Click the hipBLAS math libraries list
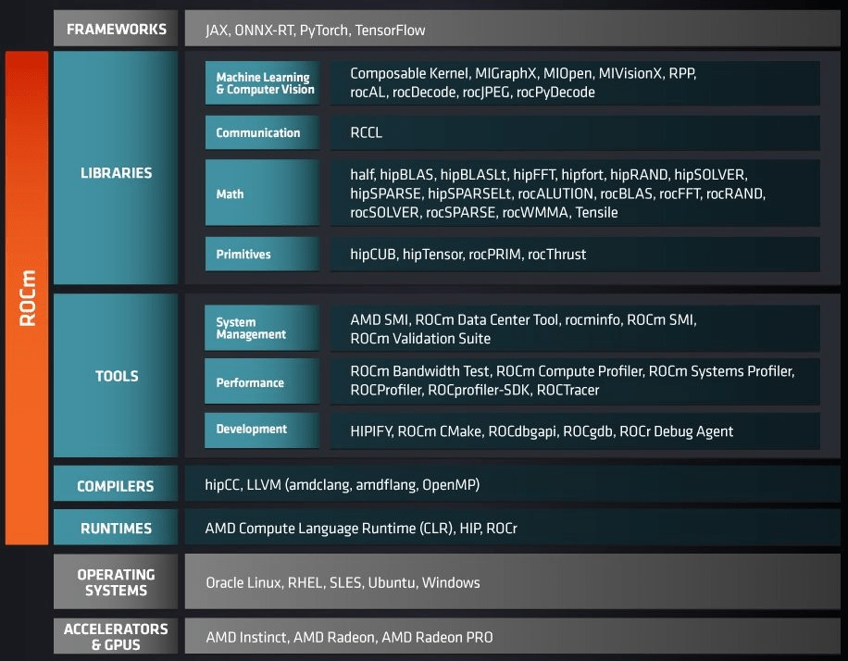 click(x=576, y=193)
